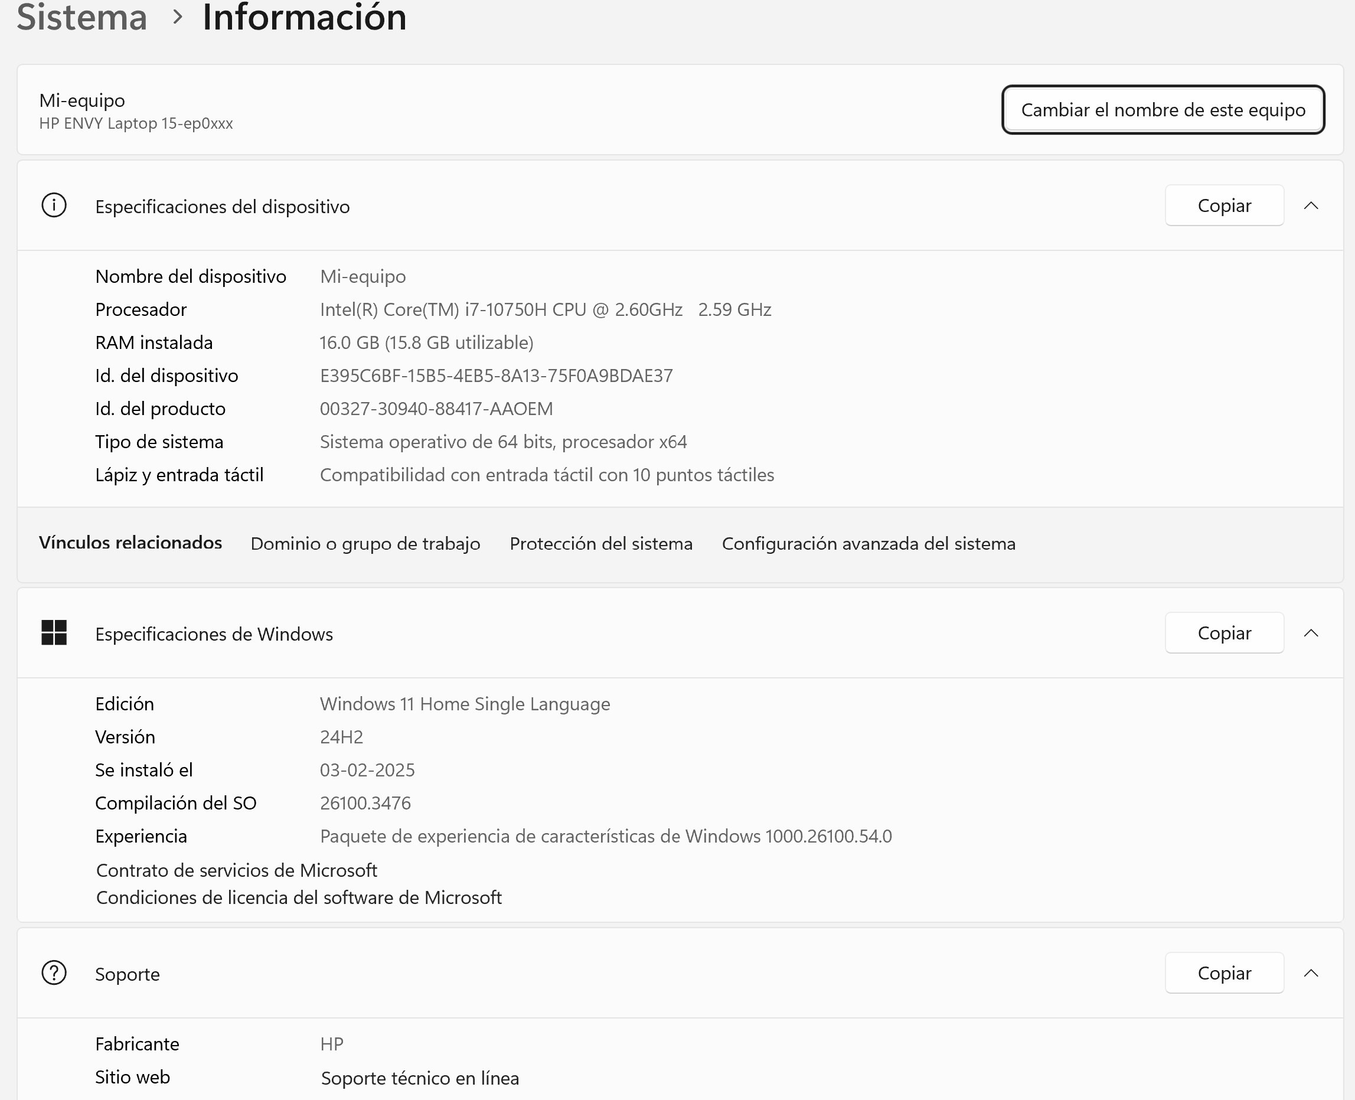Click the Windows logo icon
The width and height of the screenshot is (1355, 1100).
[54, 633]
